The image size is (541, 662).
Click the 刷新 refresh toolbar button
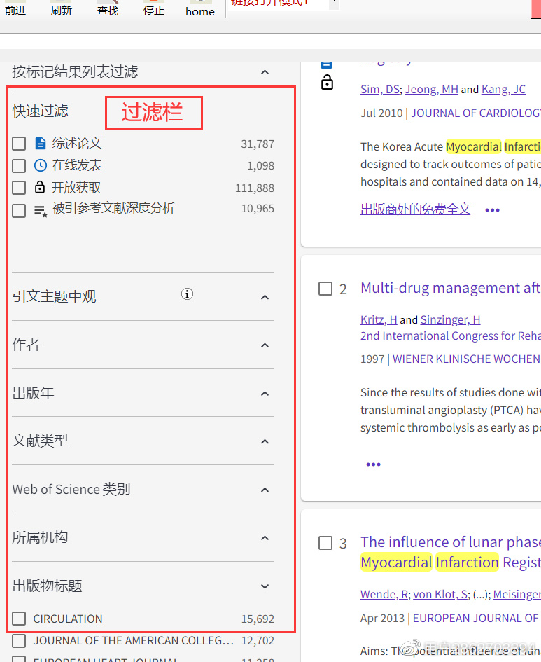tap(62, 8)
